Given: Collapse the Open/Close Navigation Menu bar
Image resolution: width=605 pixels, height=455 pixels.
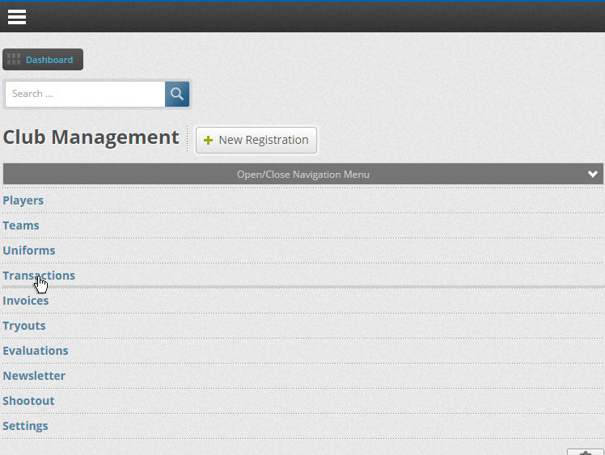Looking at the screenshot, I should tap(302, 174).
